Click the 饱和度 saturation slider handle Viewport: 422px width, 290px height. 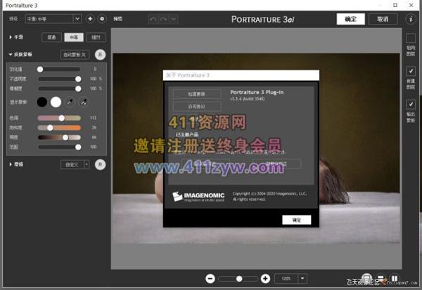coord(50,128)
